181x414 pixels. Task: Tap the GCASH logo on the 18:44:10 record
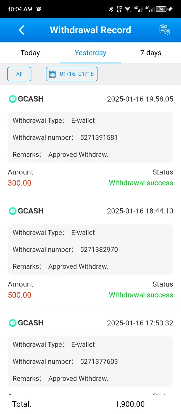(x=13, y=211)
